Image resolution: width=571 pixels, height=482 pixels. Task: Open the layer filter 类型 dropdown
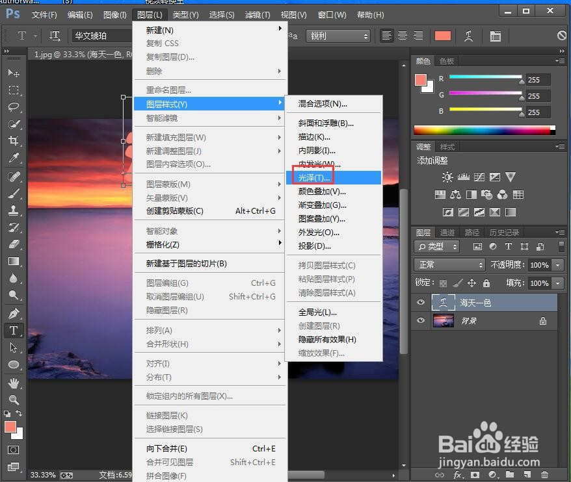pyautogui.click(x=436, y=247)
